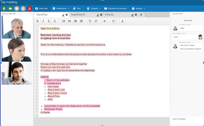Open the Whiteboards dropdown
The width and height of the screenshot is (204, 126).
click(x=61, y=9)
